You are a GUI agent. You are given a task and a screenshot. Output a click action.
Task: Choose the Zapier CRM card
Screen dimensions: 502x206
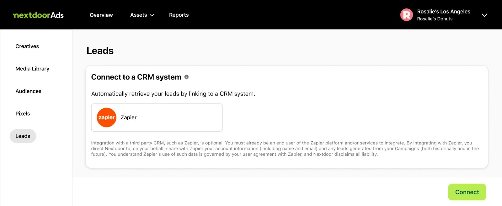point(157,117)
